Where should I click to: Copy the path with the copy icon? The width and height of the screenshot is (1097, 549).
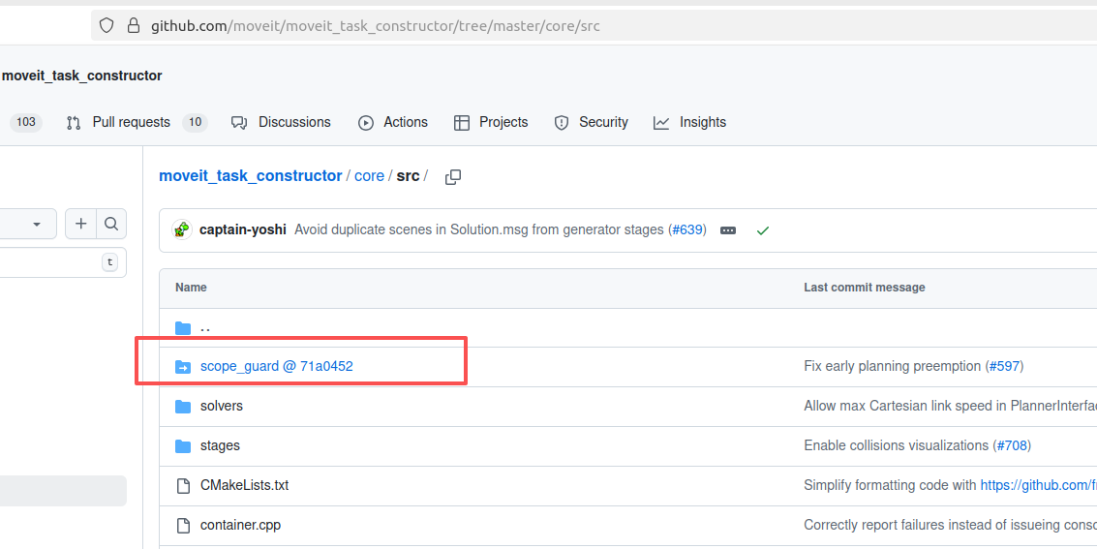pos(453,177)
